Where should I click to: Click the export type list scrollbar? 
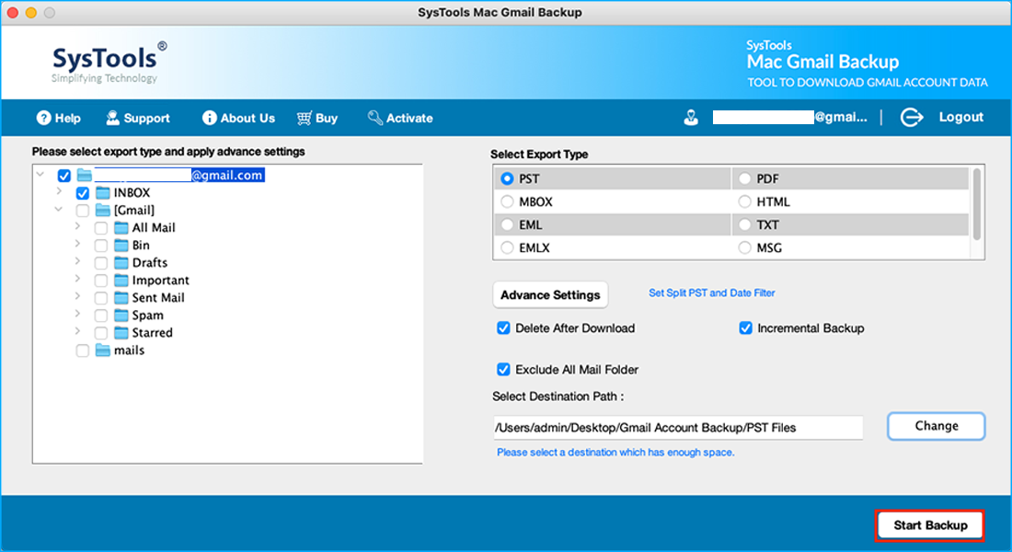(976, 204)
